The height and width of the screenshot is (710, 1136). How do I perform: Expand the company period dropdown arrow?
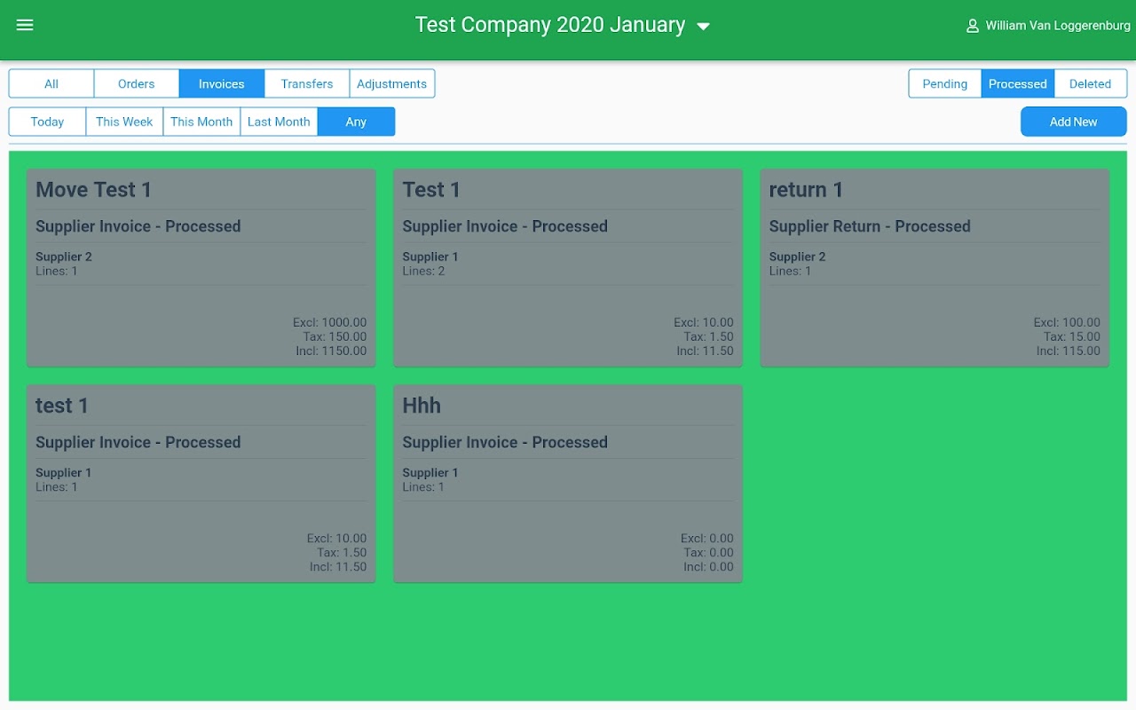pyautogui.click(x=704, y=27)
